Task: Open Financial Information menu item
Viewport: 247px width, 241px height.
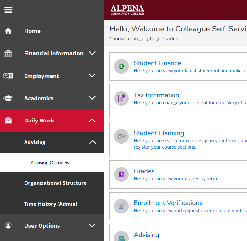Action: 54,53
